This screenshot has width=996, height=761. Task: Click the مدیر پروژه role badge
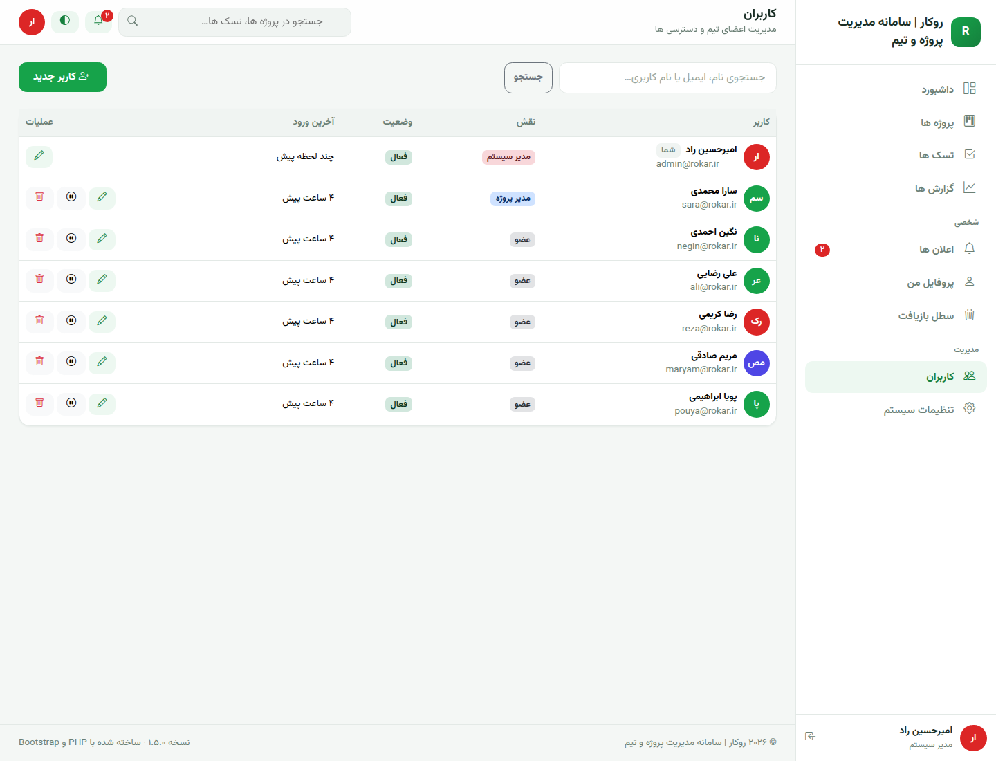tap(513, 199)
